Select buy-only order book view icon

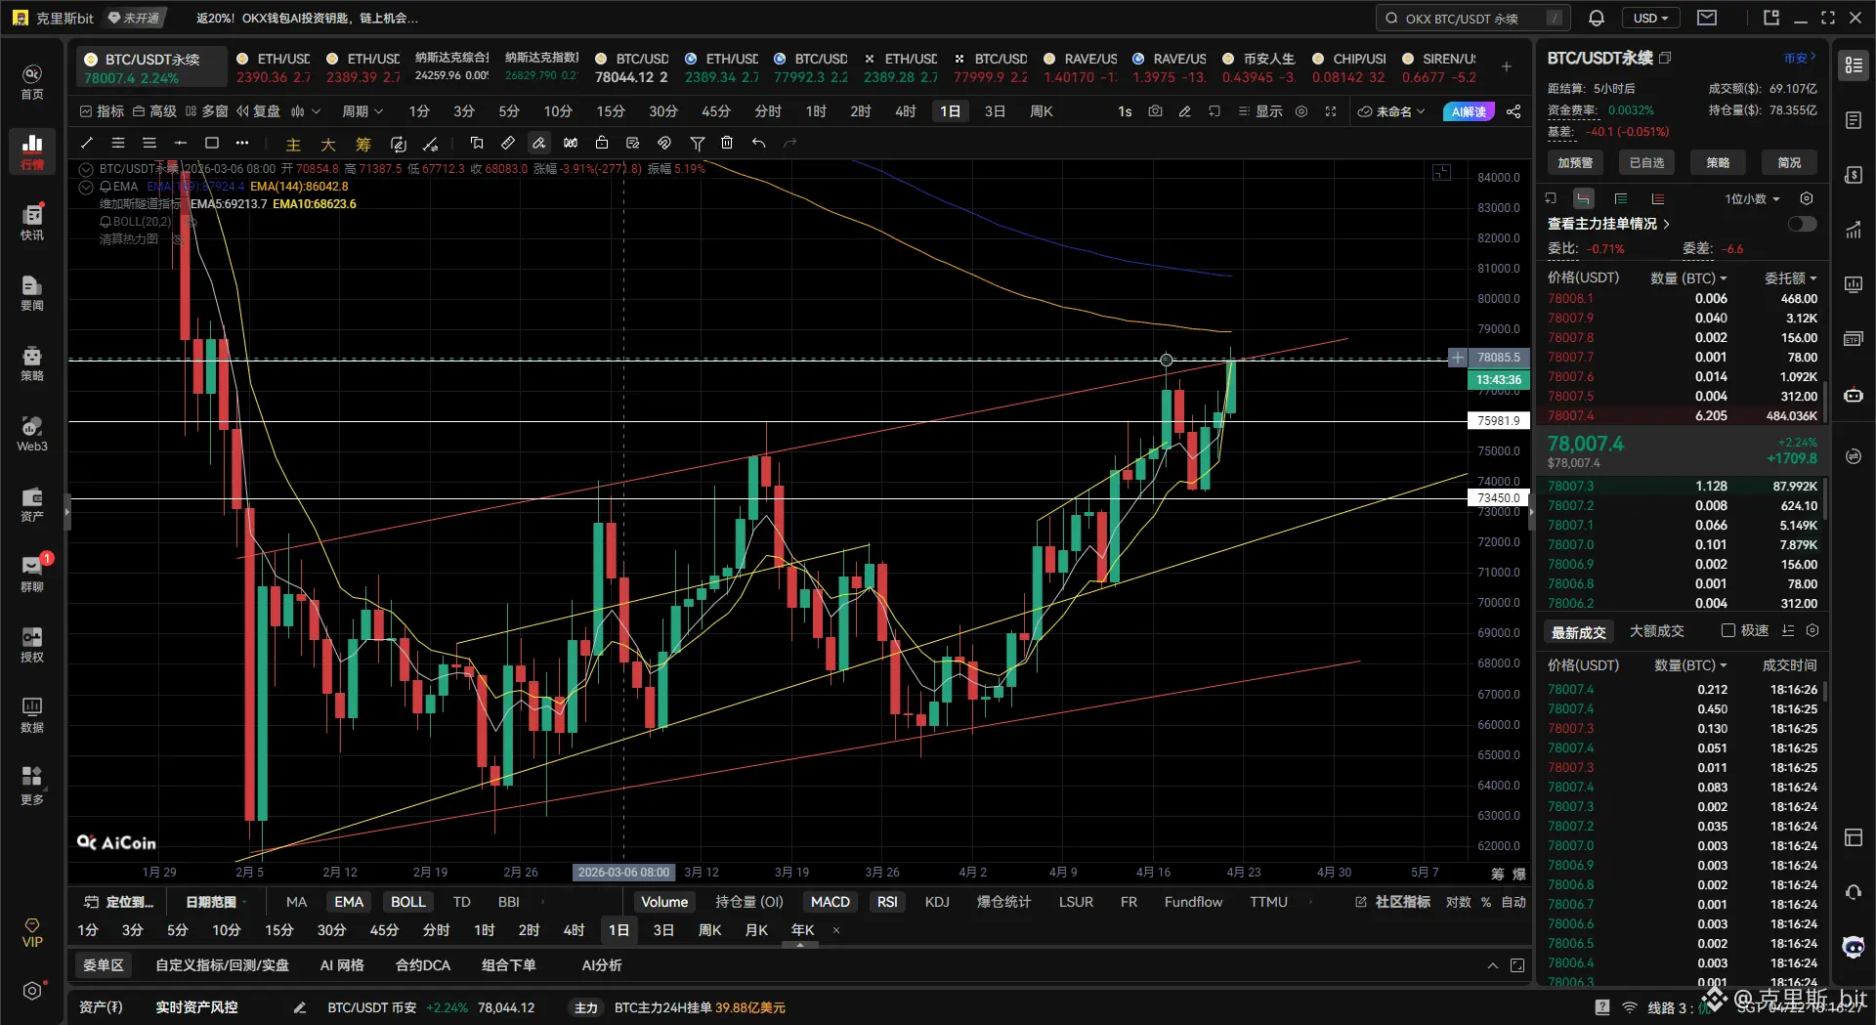coord(1620,198)
